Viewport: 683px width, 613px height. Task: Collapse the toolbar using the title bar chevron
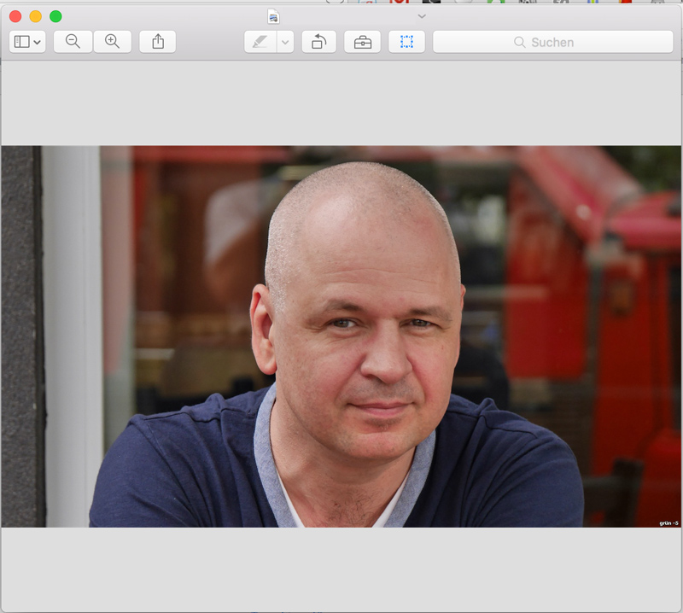point(421,15)
